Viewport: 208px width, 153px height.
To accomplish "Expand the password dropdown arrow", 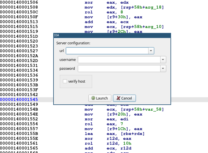I will point(163,69).
